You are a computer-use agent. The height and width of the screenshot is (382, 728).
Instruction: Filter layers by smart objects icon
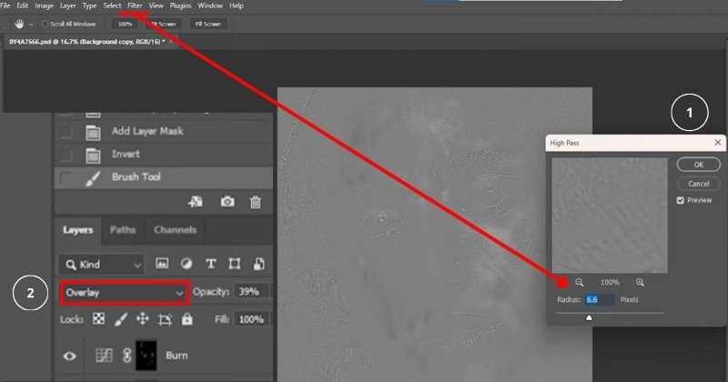click(258, 264)
